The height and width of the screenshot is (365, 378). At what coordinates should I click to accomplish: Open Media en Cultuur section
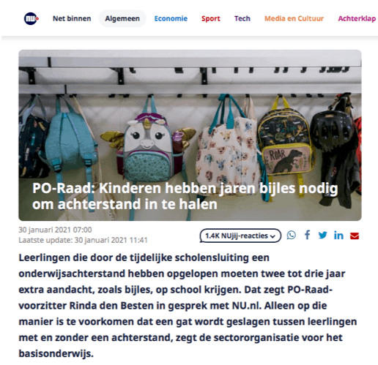click(294, 18)
